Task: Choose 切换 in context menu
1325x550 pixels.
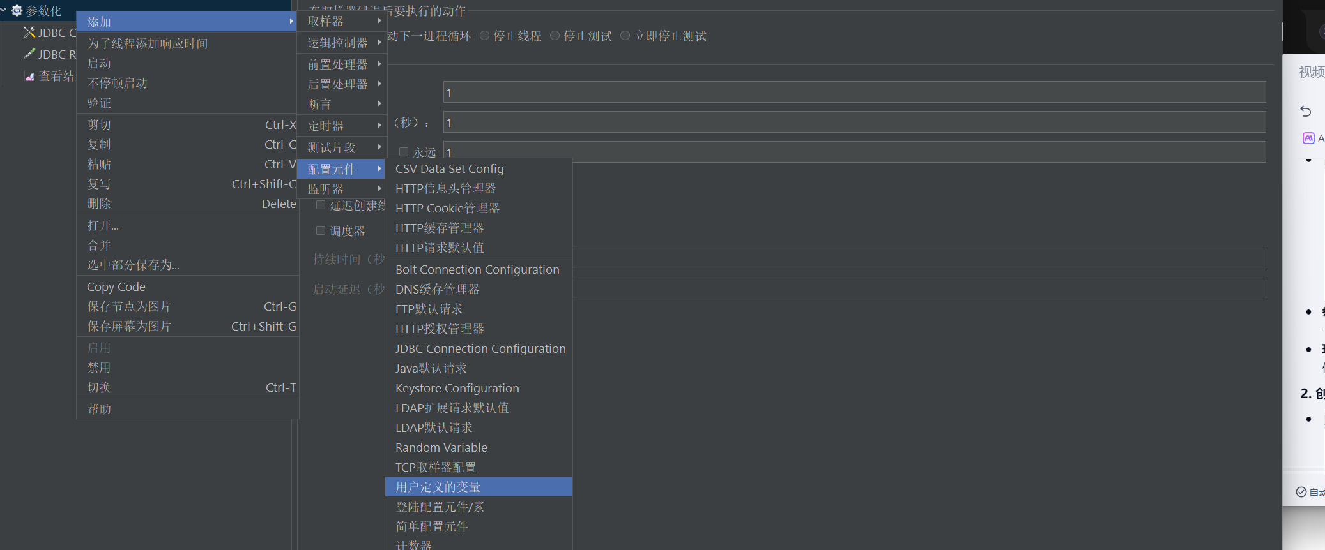Action: point(187,387)
